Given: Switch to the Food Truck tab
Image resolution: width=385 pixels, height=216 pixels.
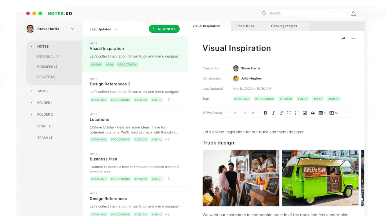Looking at the screenshot, I should pos(245,26).
